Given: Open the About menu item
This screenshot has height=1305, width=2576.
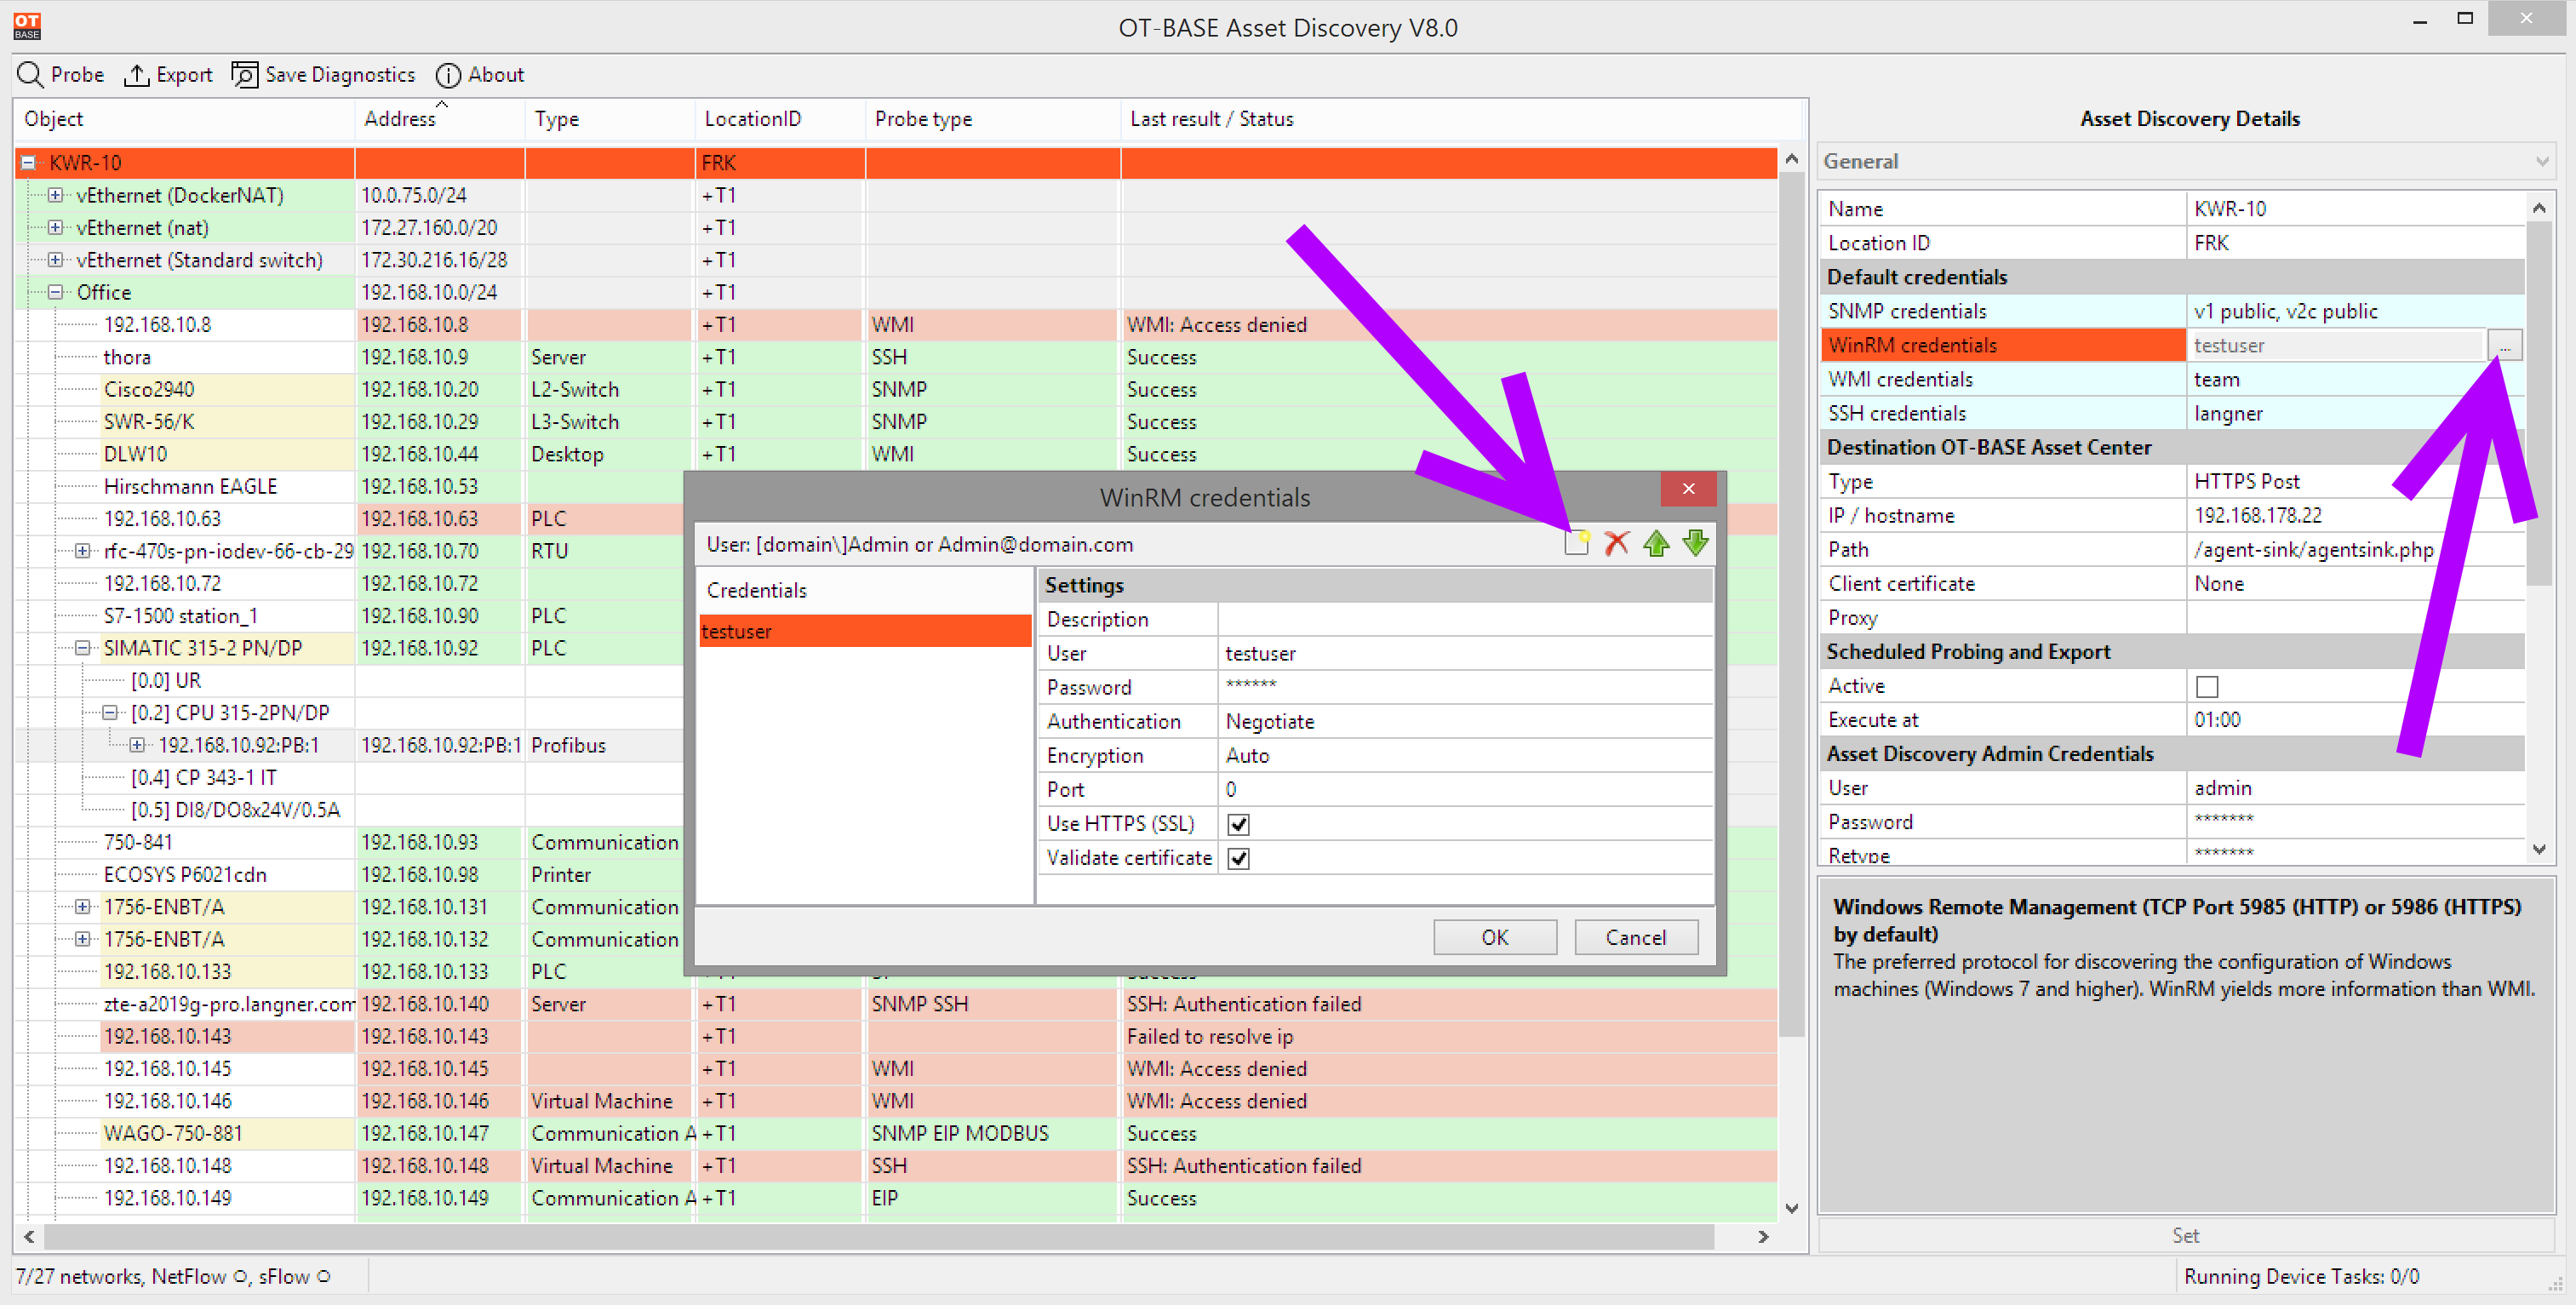Looking at the screenshot, I should (x=480, y=75).
